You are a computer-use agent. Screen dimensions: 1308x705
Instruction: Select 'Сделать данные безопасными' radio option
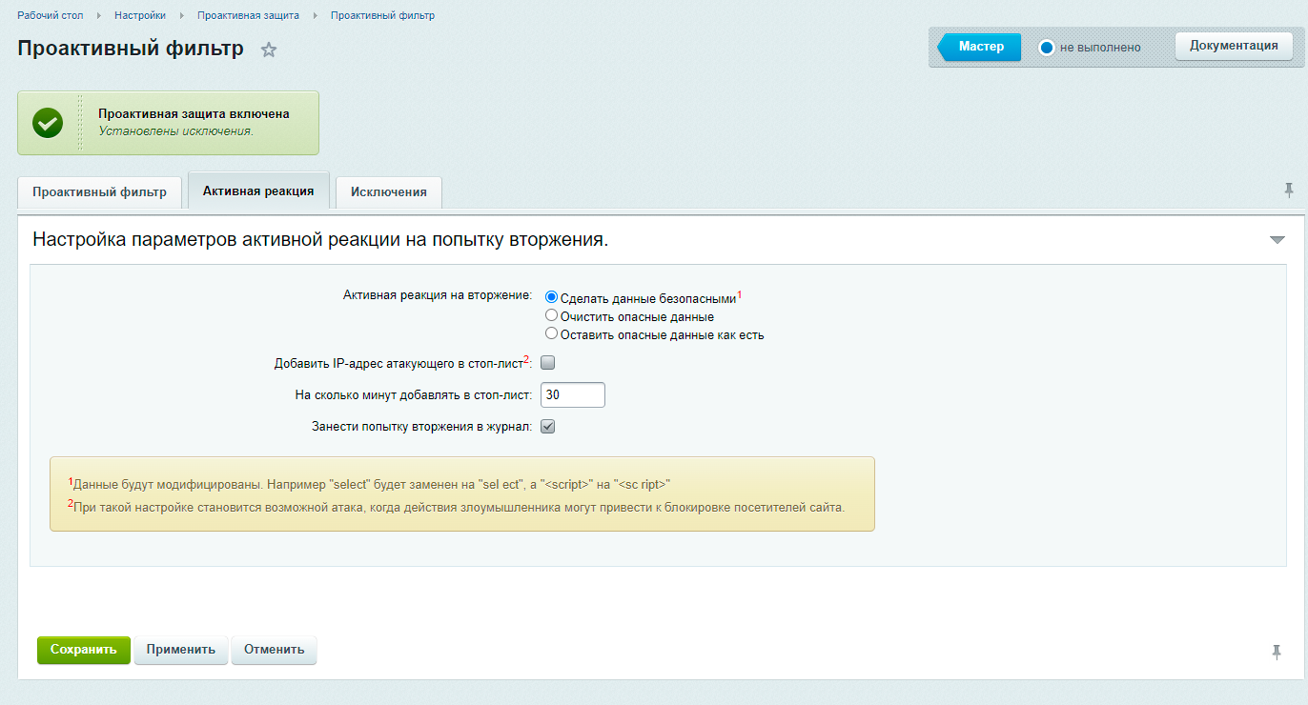click(551, 297)
